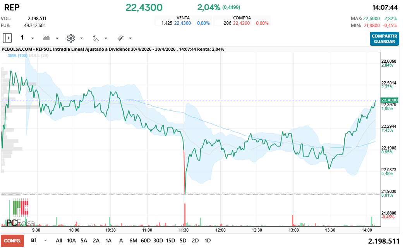
Task: Click the MAX value 22,6000
Action: [371, 19]
